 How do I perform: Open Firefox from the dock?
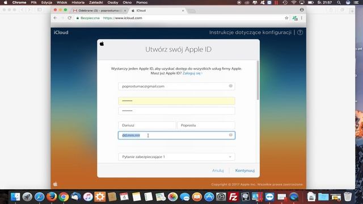(52, 197)
